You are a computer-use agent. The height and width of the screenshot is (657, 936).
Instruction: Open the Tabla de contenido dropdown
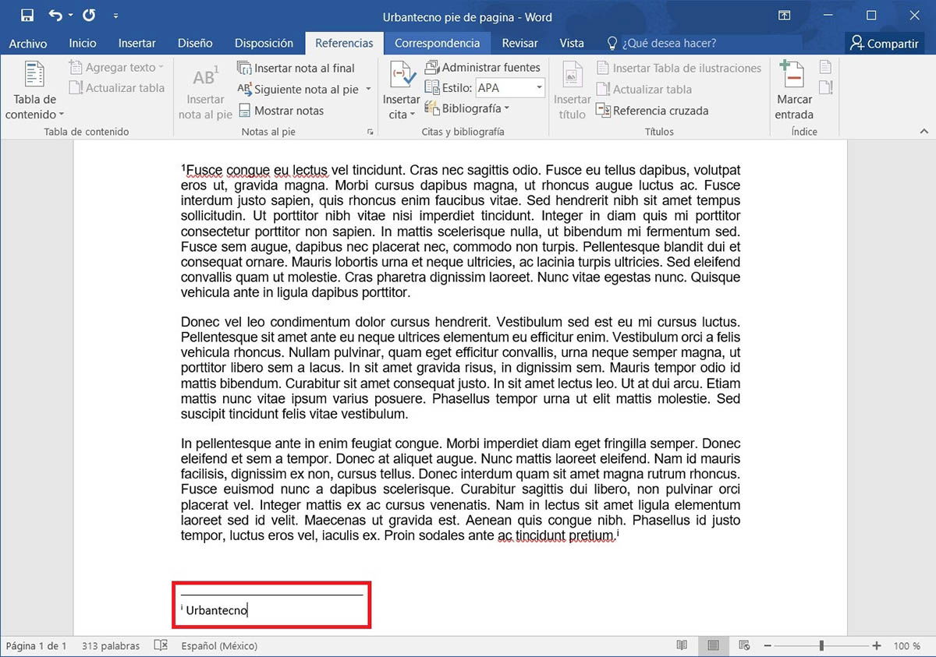tap(34, 94)
